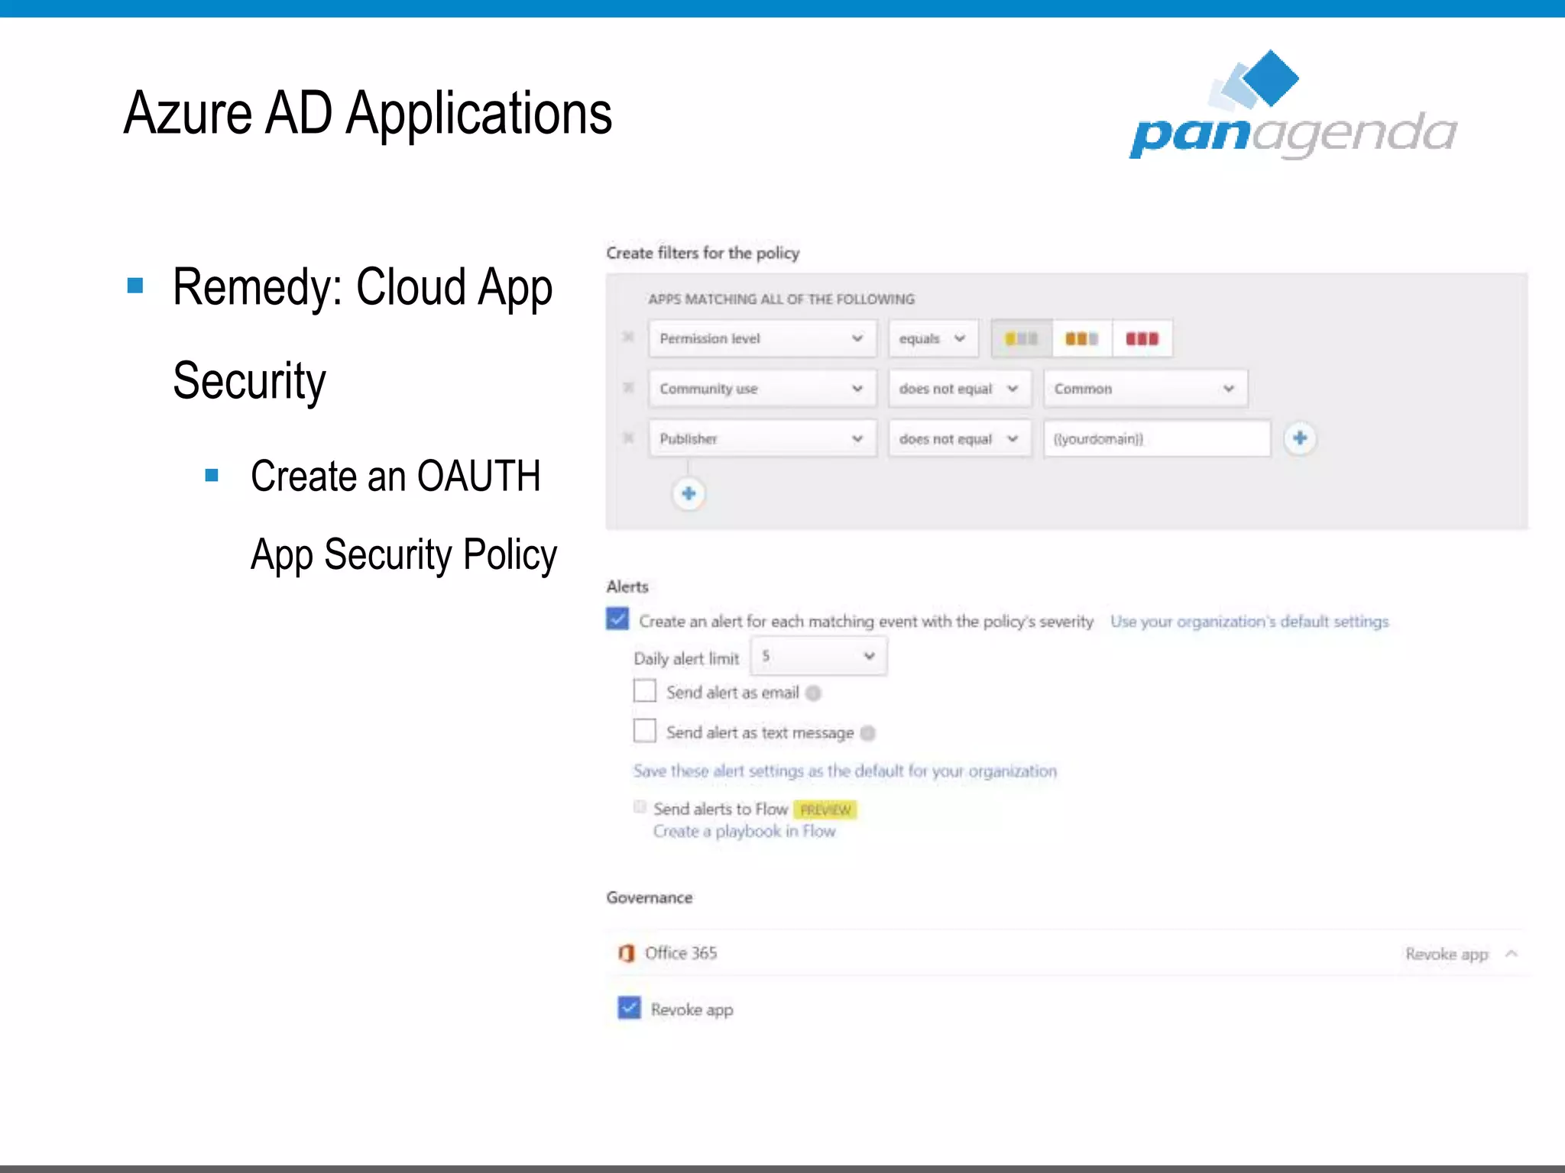Image resolution: width=1565 pixels, height=1173 pixels.
Task: Click the Governance section heading
Action: (650, 898)
